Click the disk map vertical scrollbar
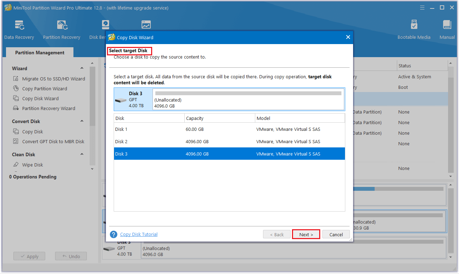The width and height of the screenshot is (459, 274). tap(451, 220)
